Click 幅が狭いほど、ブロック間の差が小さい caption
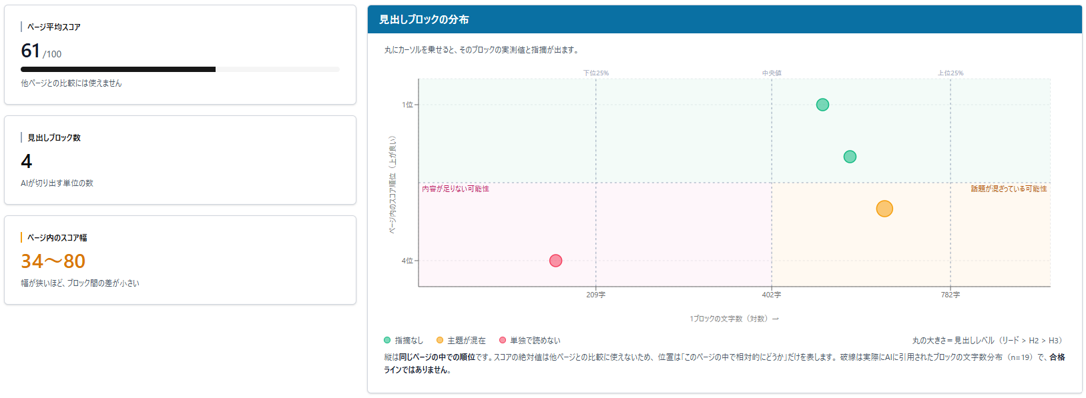The image size is (1086, 398). 80,283
